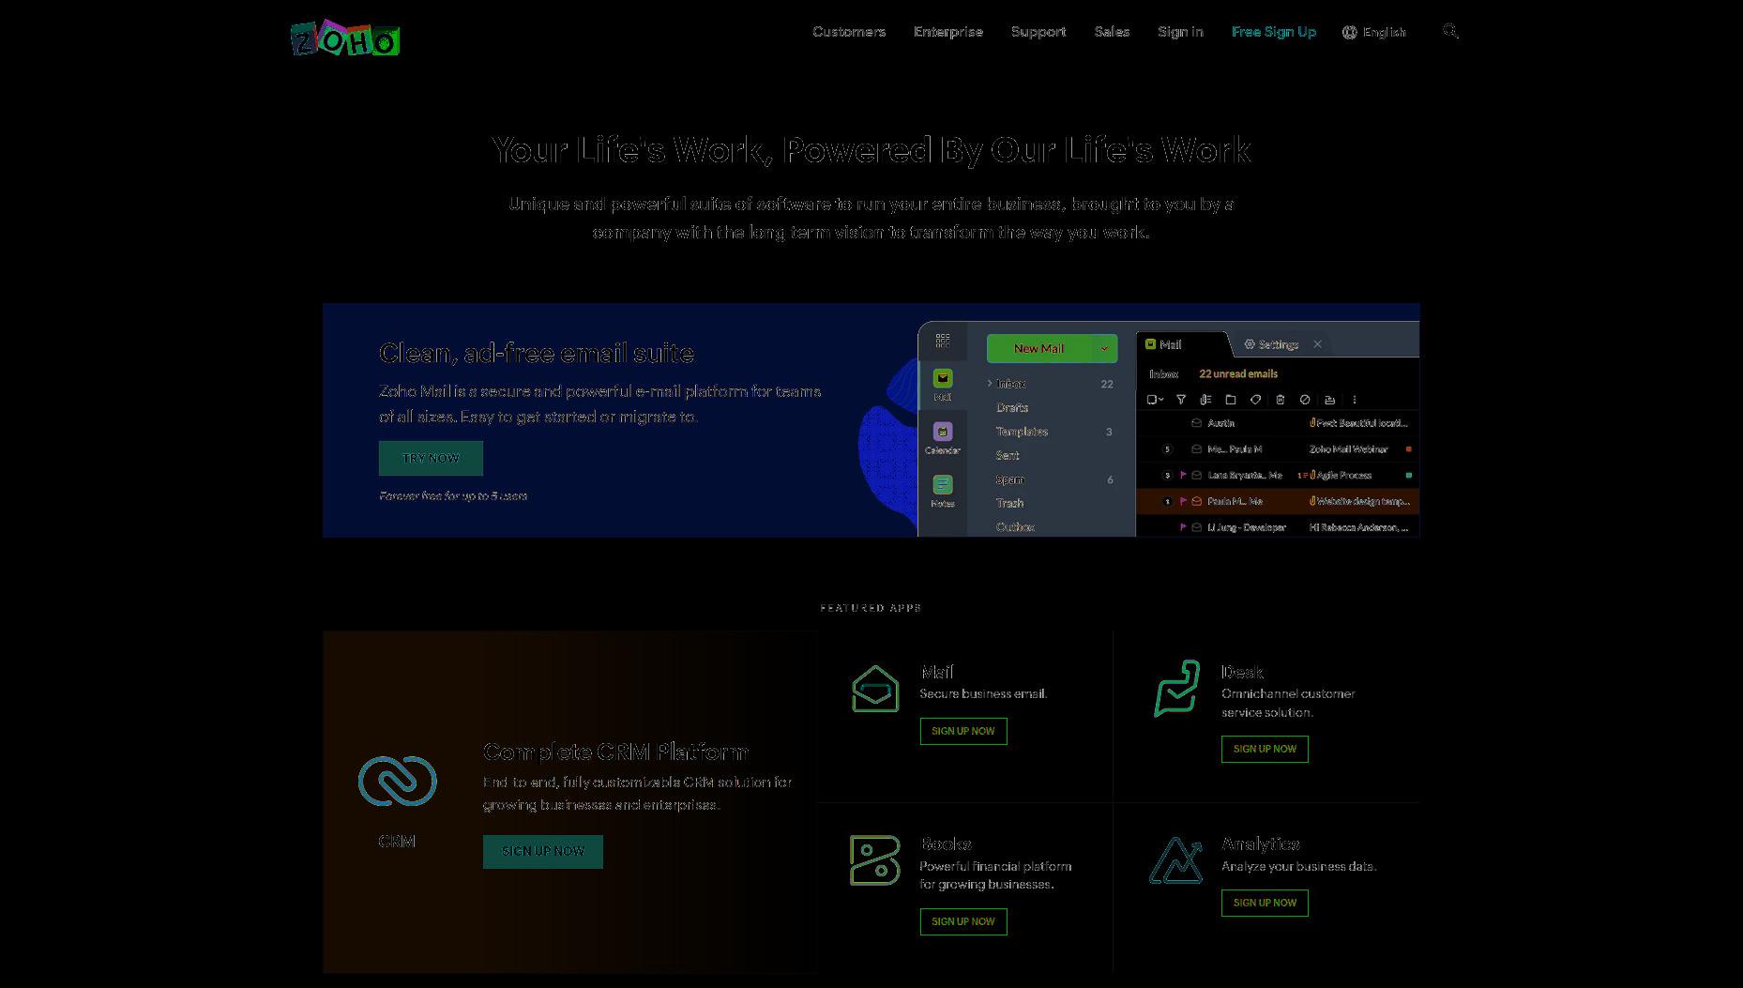Image resolution: width=1743 pixels, height=988 pixels.
Task: Open the apps grid icon in mail preview
Action: click(943, 340)
